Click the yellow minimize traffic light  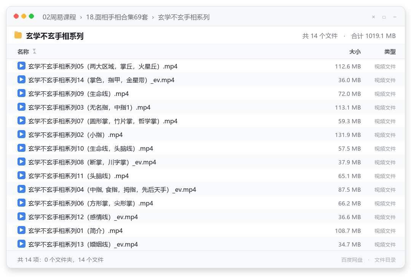[x=24, y=16]
